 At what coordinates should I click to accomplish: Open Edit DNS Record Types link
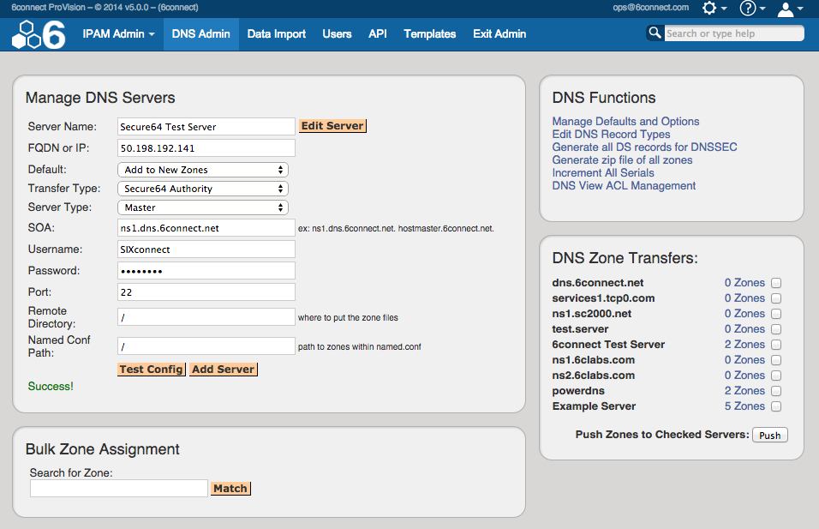611,135
